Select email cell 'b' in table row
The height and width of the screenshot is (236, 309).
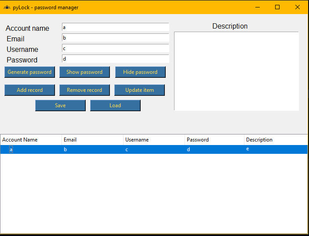[x=65, y=149]
